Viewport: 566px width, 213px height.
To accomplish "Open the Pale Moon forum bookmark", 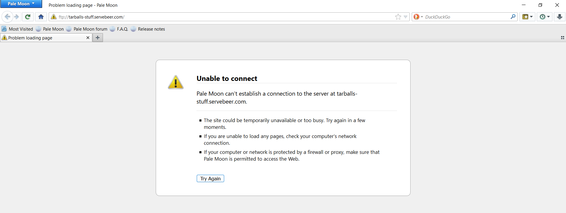I will (87, 29).
